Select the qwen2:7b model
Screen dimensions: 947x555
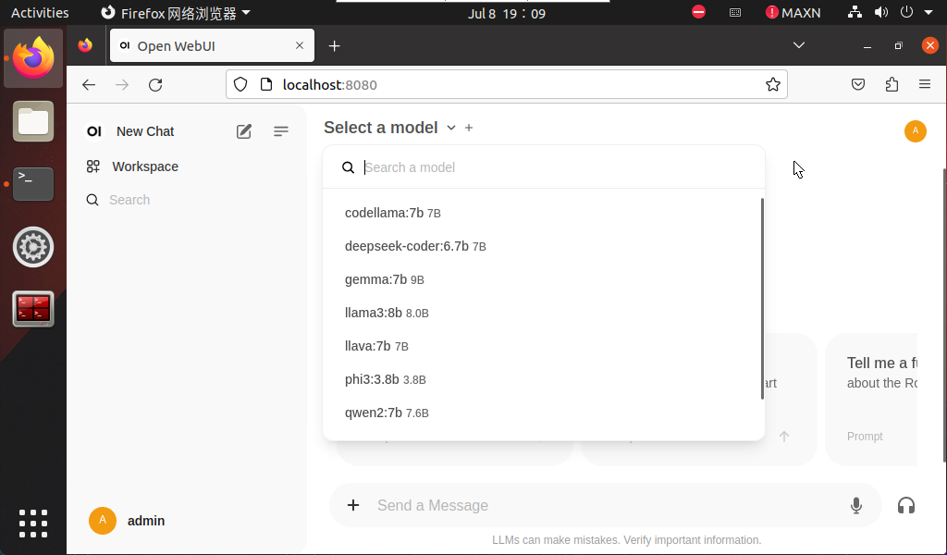(x=374, y=413)
